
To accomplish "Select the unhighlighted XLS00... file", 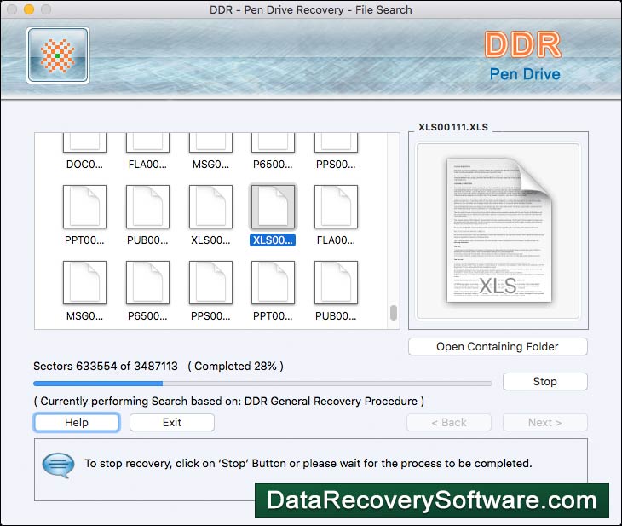I will [x=210, y=216].
